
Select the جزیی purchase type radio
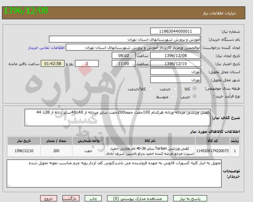[x=195, y=96]
